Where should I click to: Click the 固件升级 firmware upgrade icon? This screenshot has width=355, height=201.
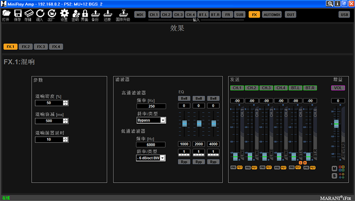point(123,14)
